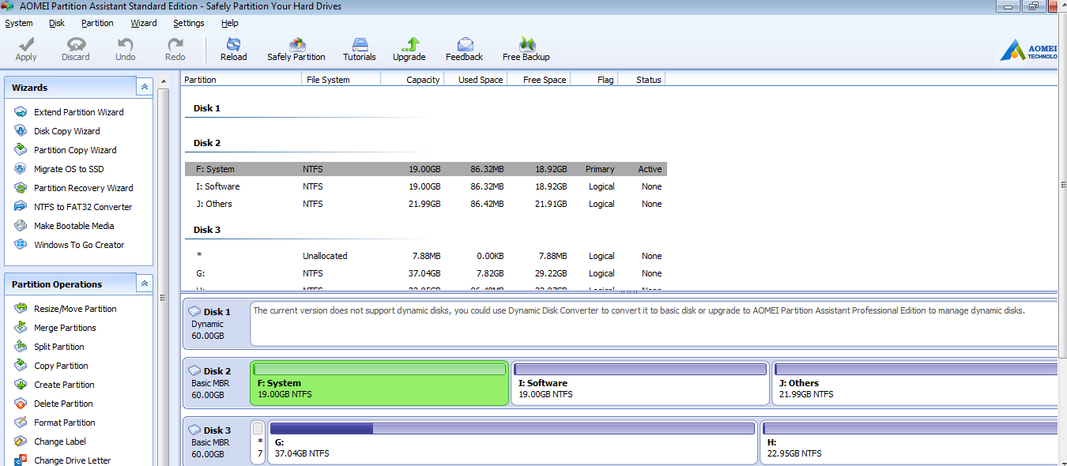Click the sidebar vertical scrollbar
This screenshot has width=1067, height=466.
(164, 276)
